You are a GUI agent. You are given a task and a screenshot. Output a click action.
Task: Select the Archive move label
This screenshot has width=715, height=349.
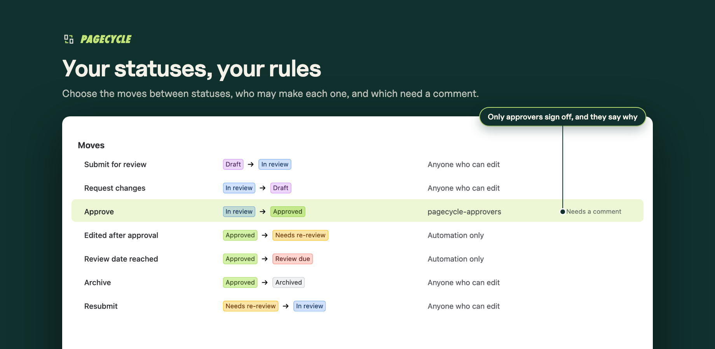pyautogui.click(x=98, y=283)
